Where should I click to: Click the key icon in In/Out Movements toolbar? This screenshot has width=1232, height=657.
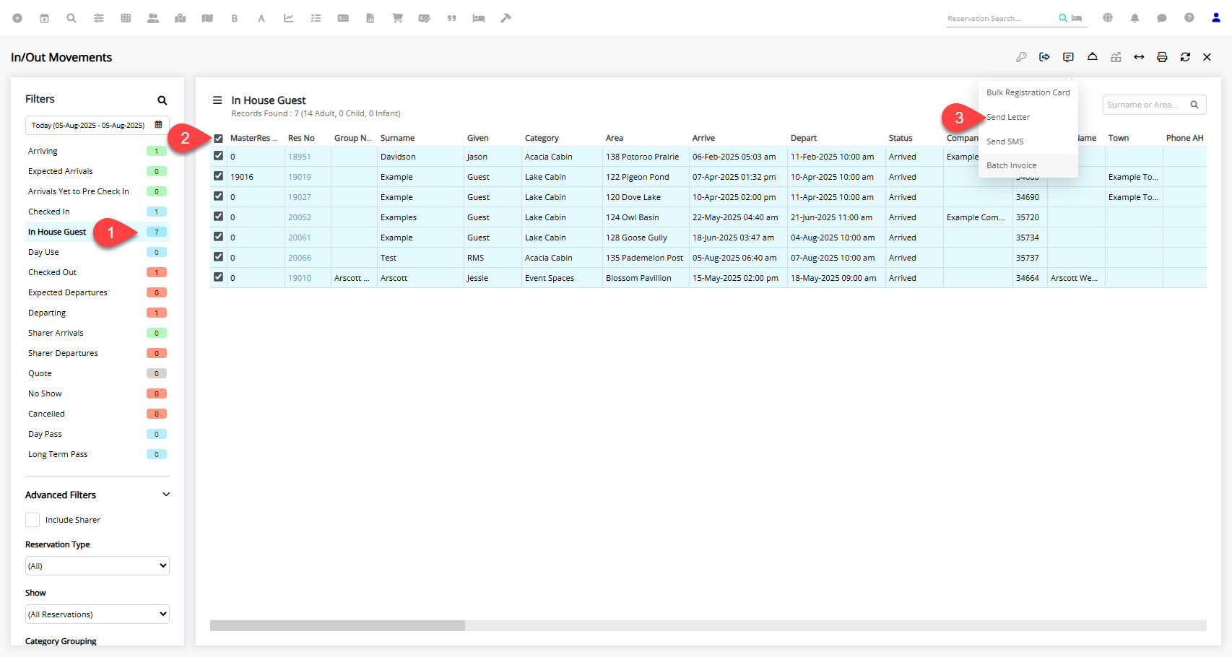pos(1021,57)
